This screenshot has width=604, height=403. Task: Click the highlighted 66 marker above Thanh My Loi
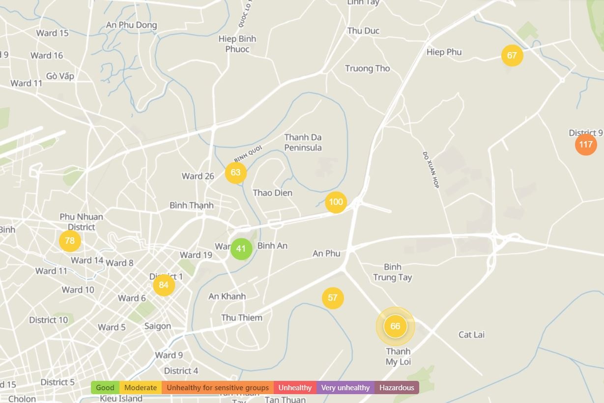[x=395, y=326]
